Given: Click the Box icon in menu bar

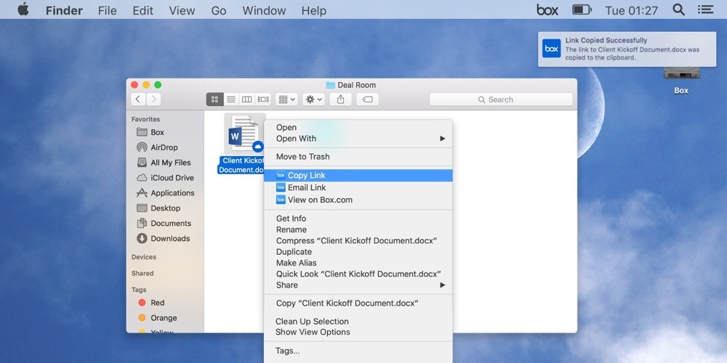Looking at the screenshot, I should click(547, 10).
